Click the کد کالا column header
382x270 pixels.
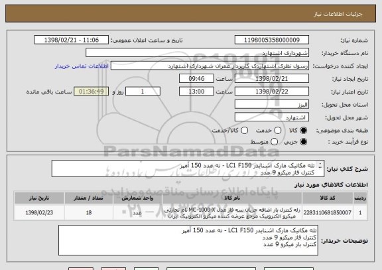[328, 198]
